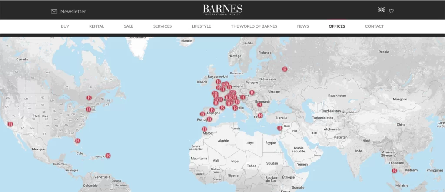Select the office marker in Russia
Image resolution: width=445 pixels, height=192 pixels.
(x=285, y=70)
